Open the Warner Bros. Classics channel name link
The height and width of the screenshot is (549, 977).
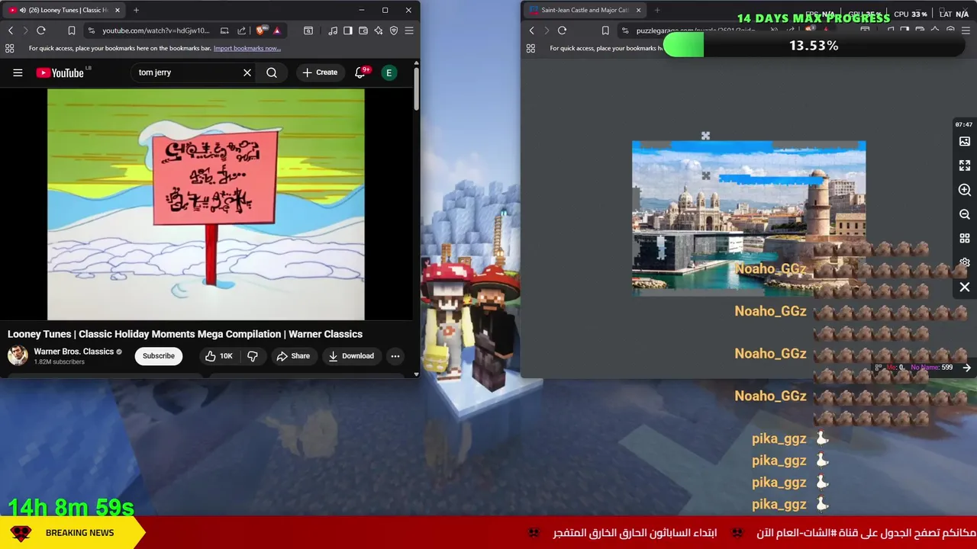click(73, 352)
